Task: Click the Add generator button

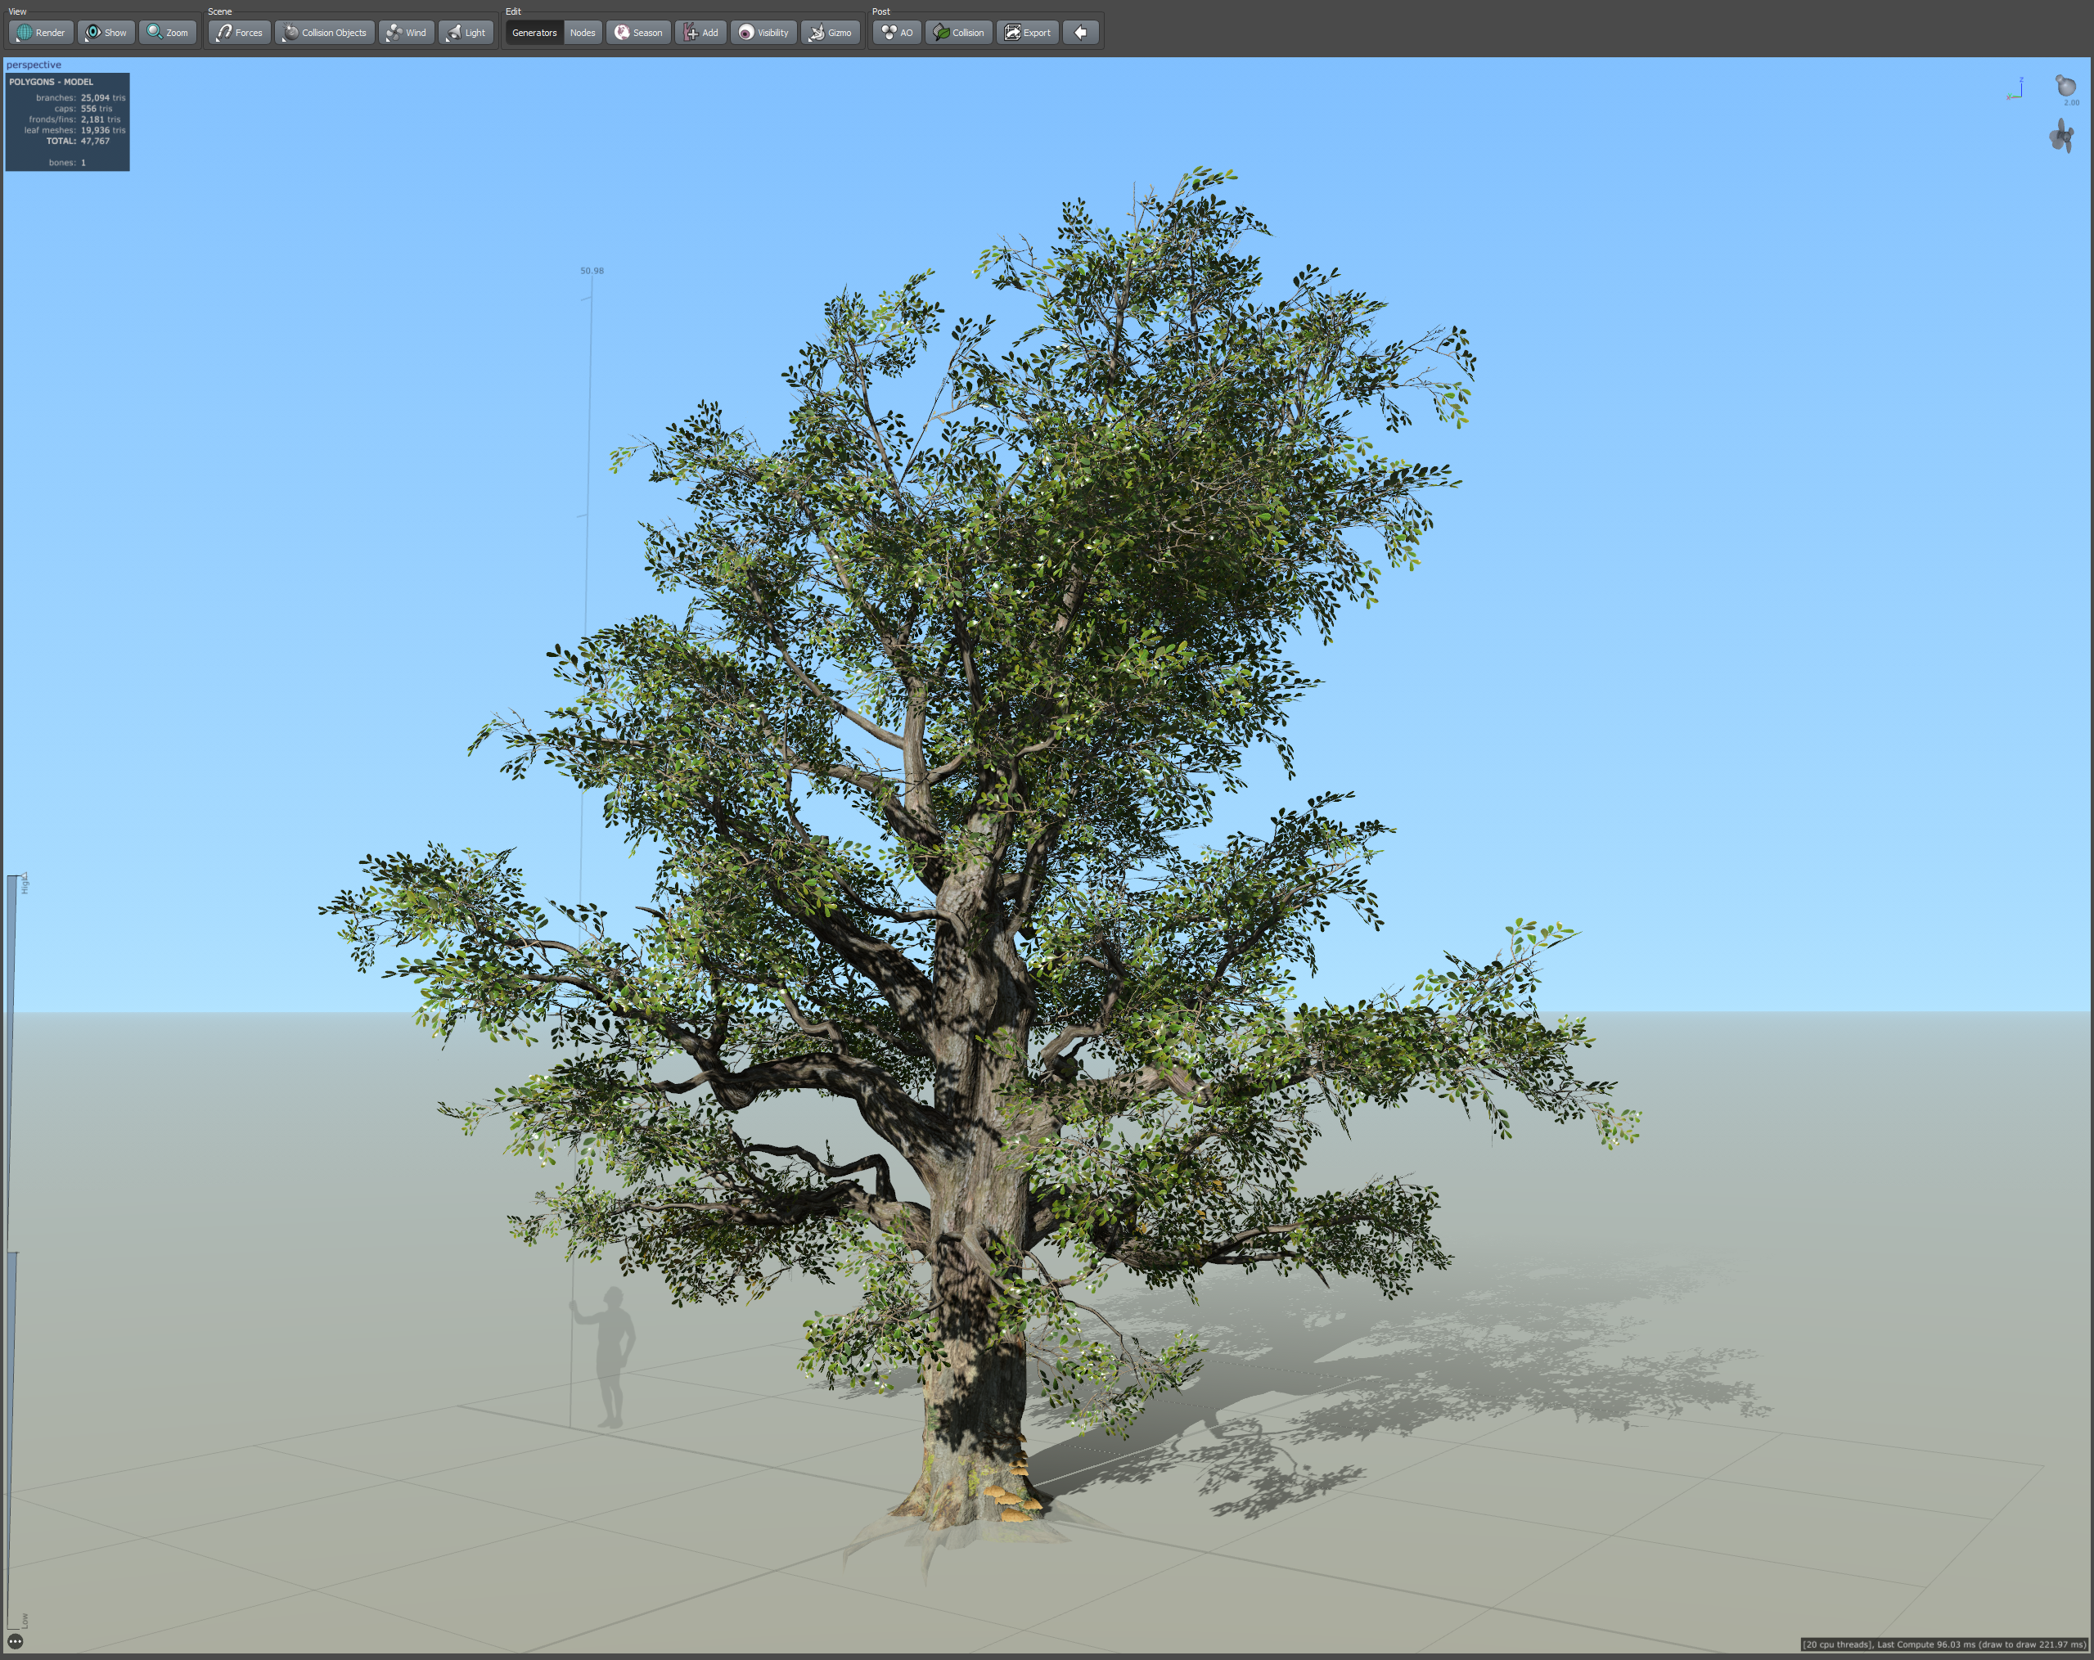Action: click(x=700, y=32)
